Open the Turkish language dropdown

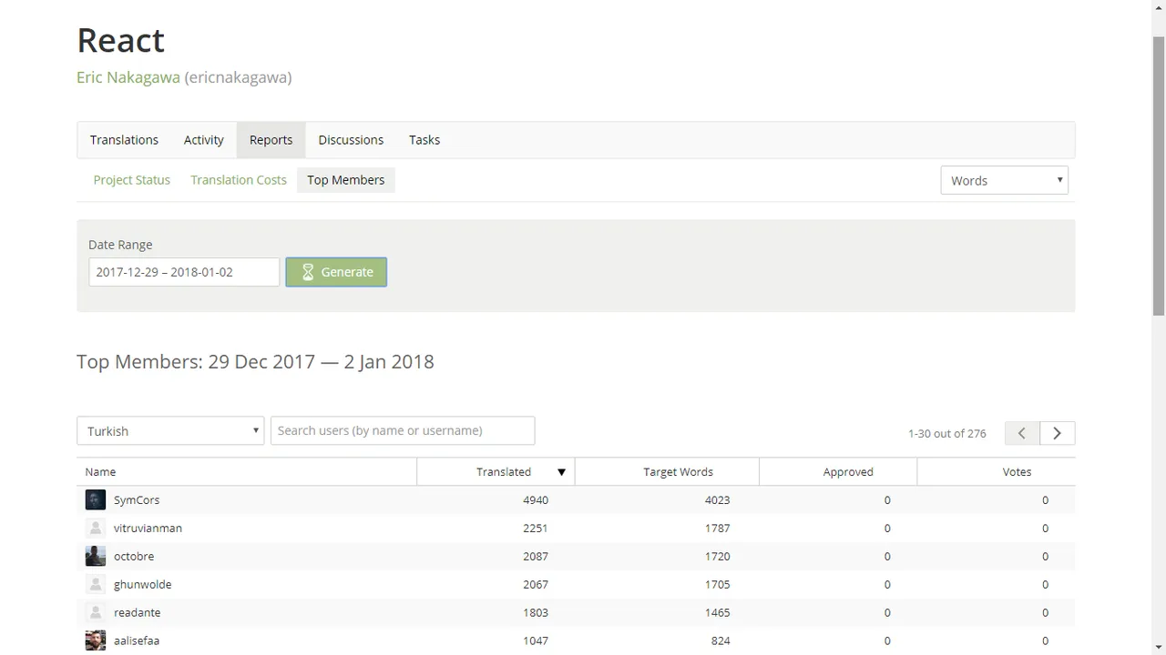tap(170, 431)
